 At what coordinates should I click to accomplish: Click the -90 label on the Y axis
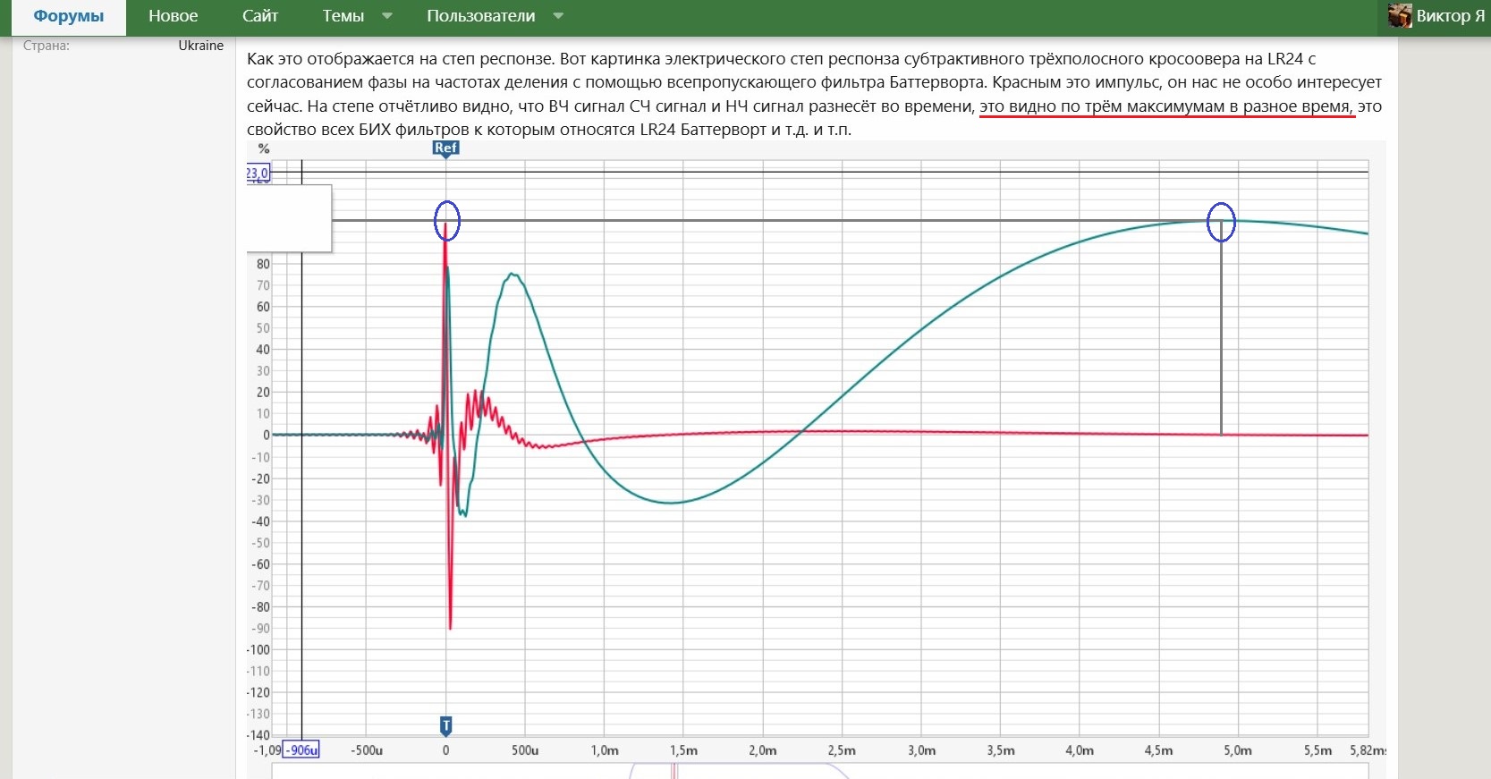260,628
